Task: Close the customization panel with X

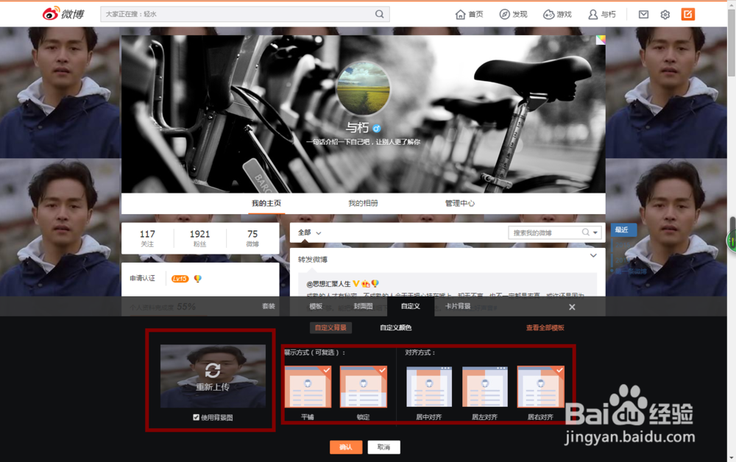Action: (x=572, y=307)
